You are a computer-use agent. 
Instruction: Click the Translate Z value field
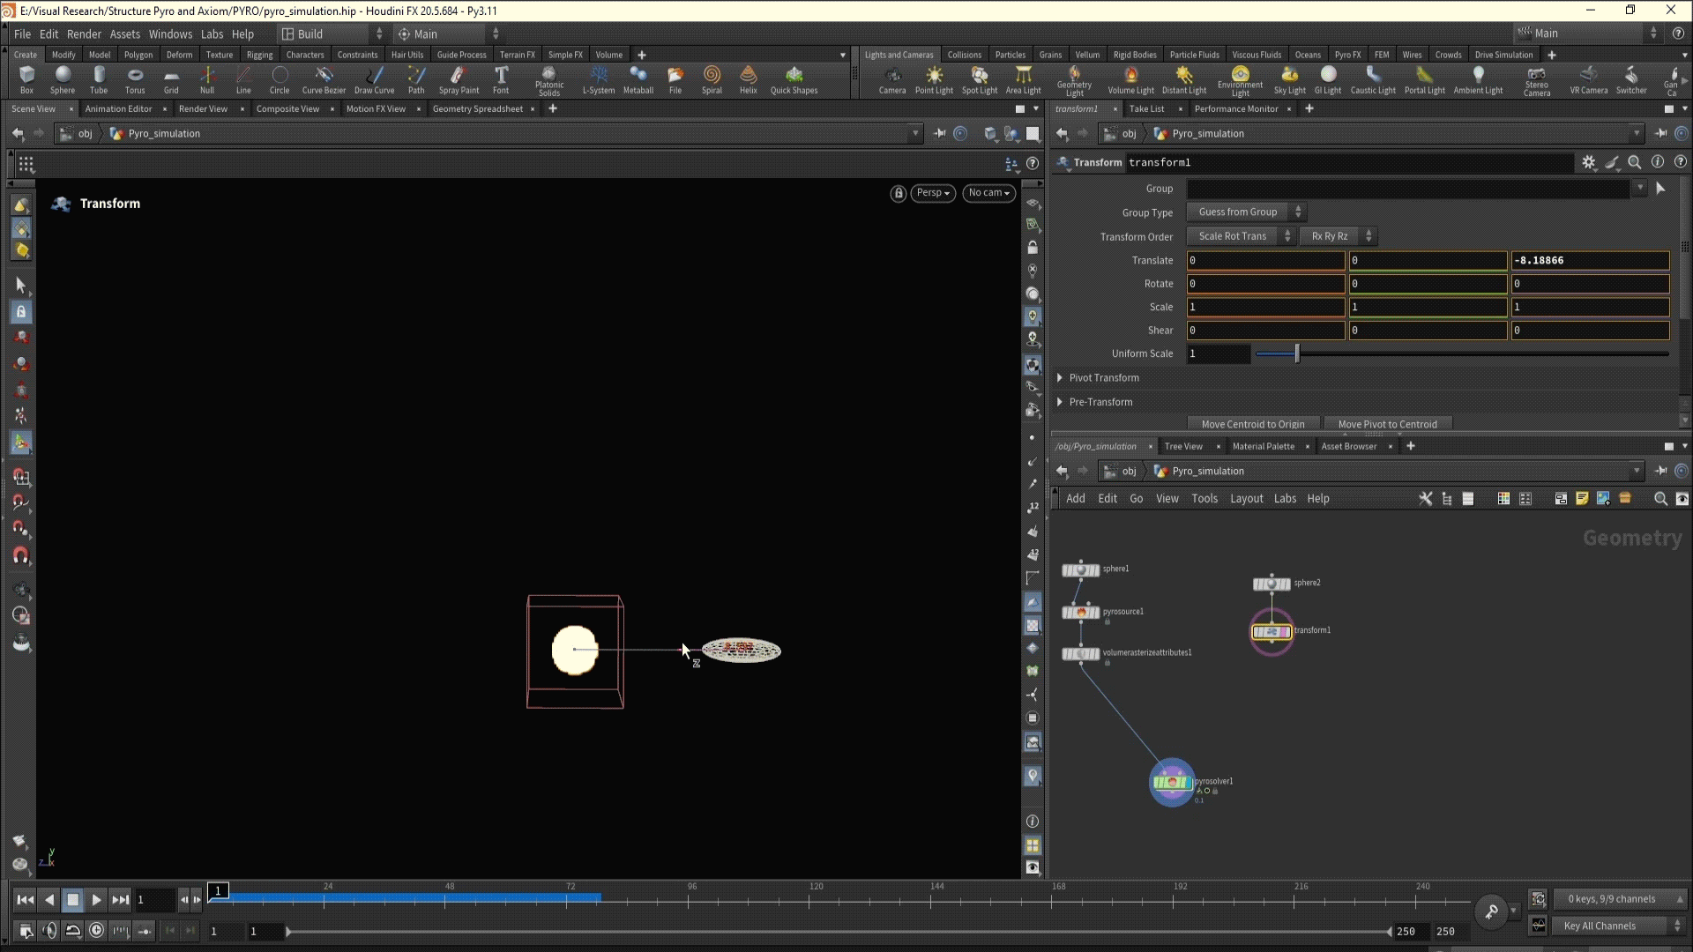1589,260
